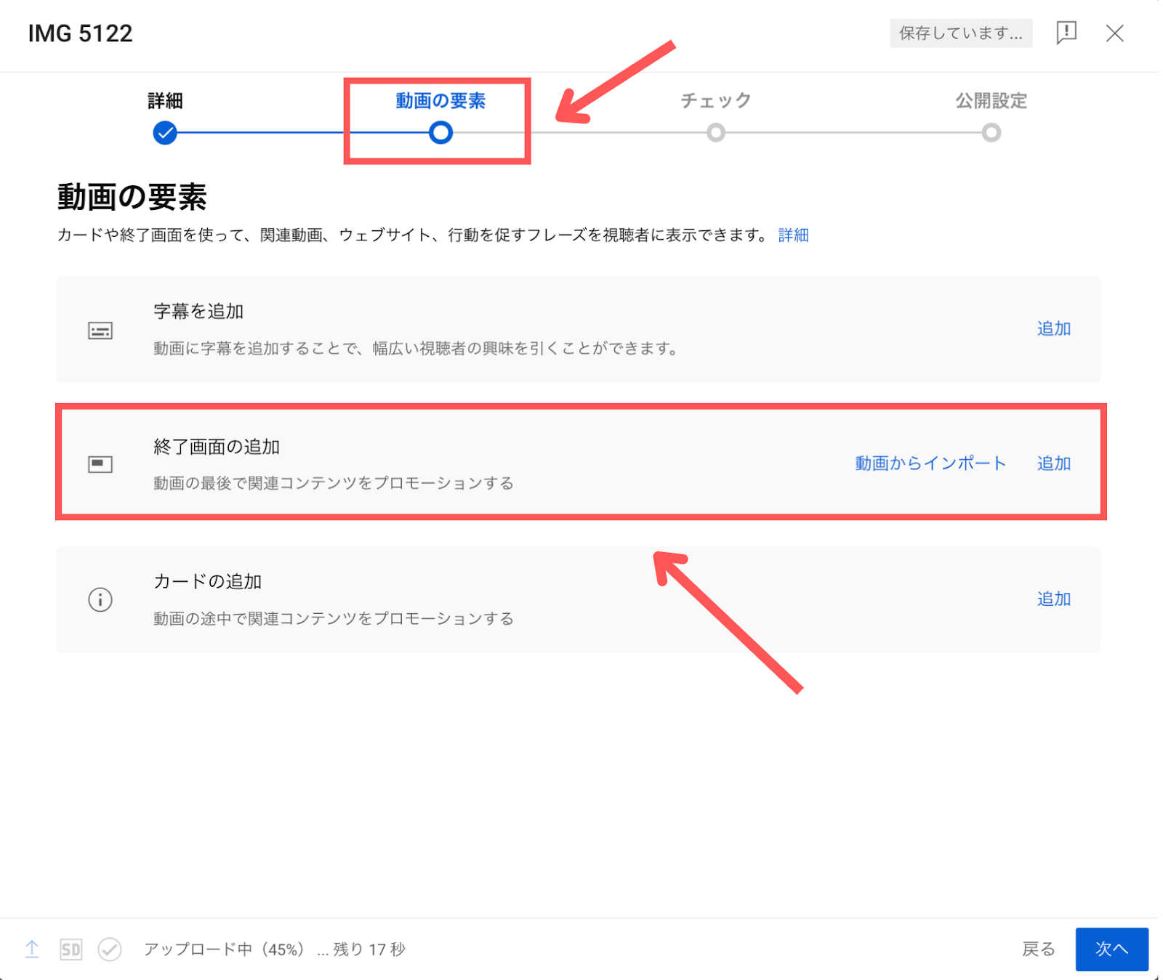Click the カードの追加 heading text
1163x980 pixels.
tap(207, 582)
